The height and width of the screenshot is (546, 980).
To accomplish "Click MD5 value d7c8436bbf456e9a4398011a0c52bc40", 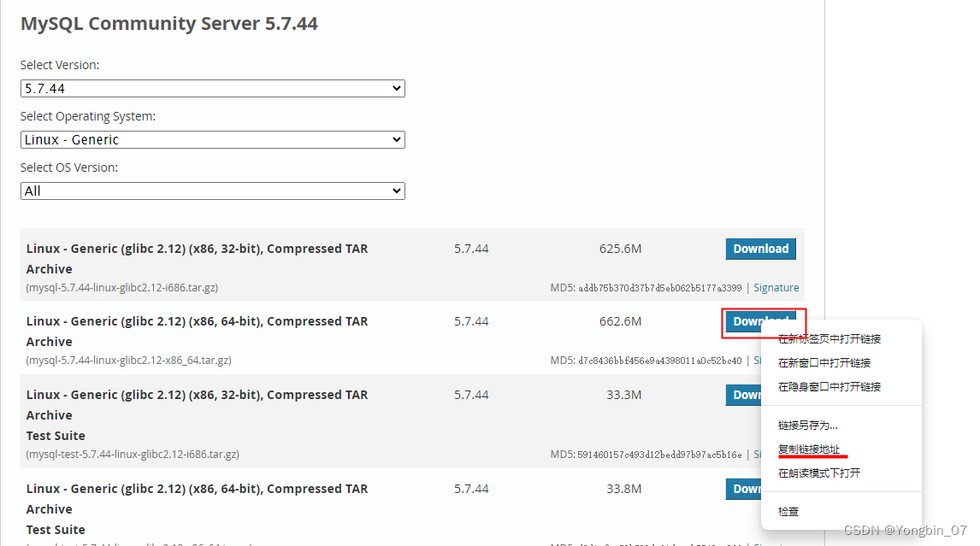I will click(x=660, y=361).
